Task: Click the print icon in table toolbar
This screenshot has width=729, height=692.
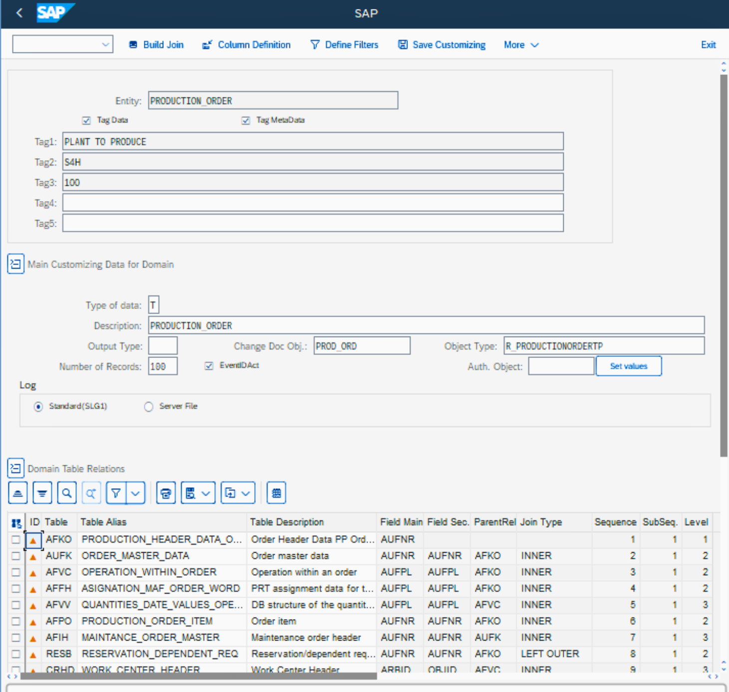Action: (x=166, y=493)
